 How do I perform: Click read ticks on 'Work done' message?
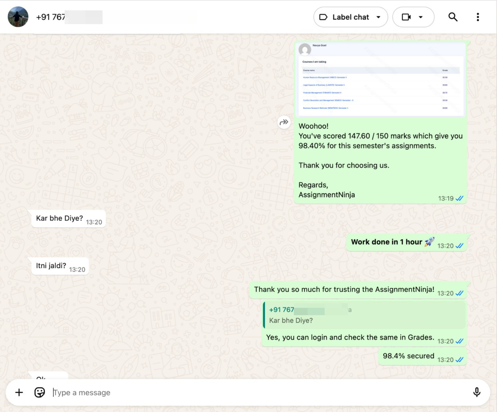pyautogui.click(x=459, y=245)
